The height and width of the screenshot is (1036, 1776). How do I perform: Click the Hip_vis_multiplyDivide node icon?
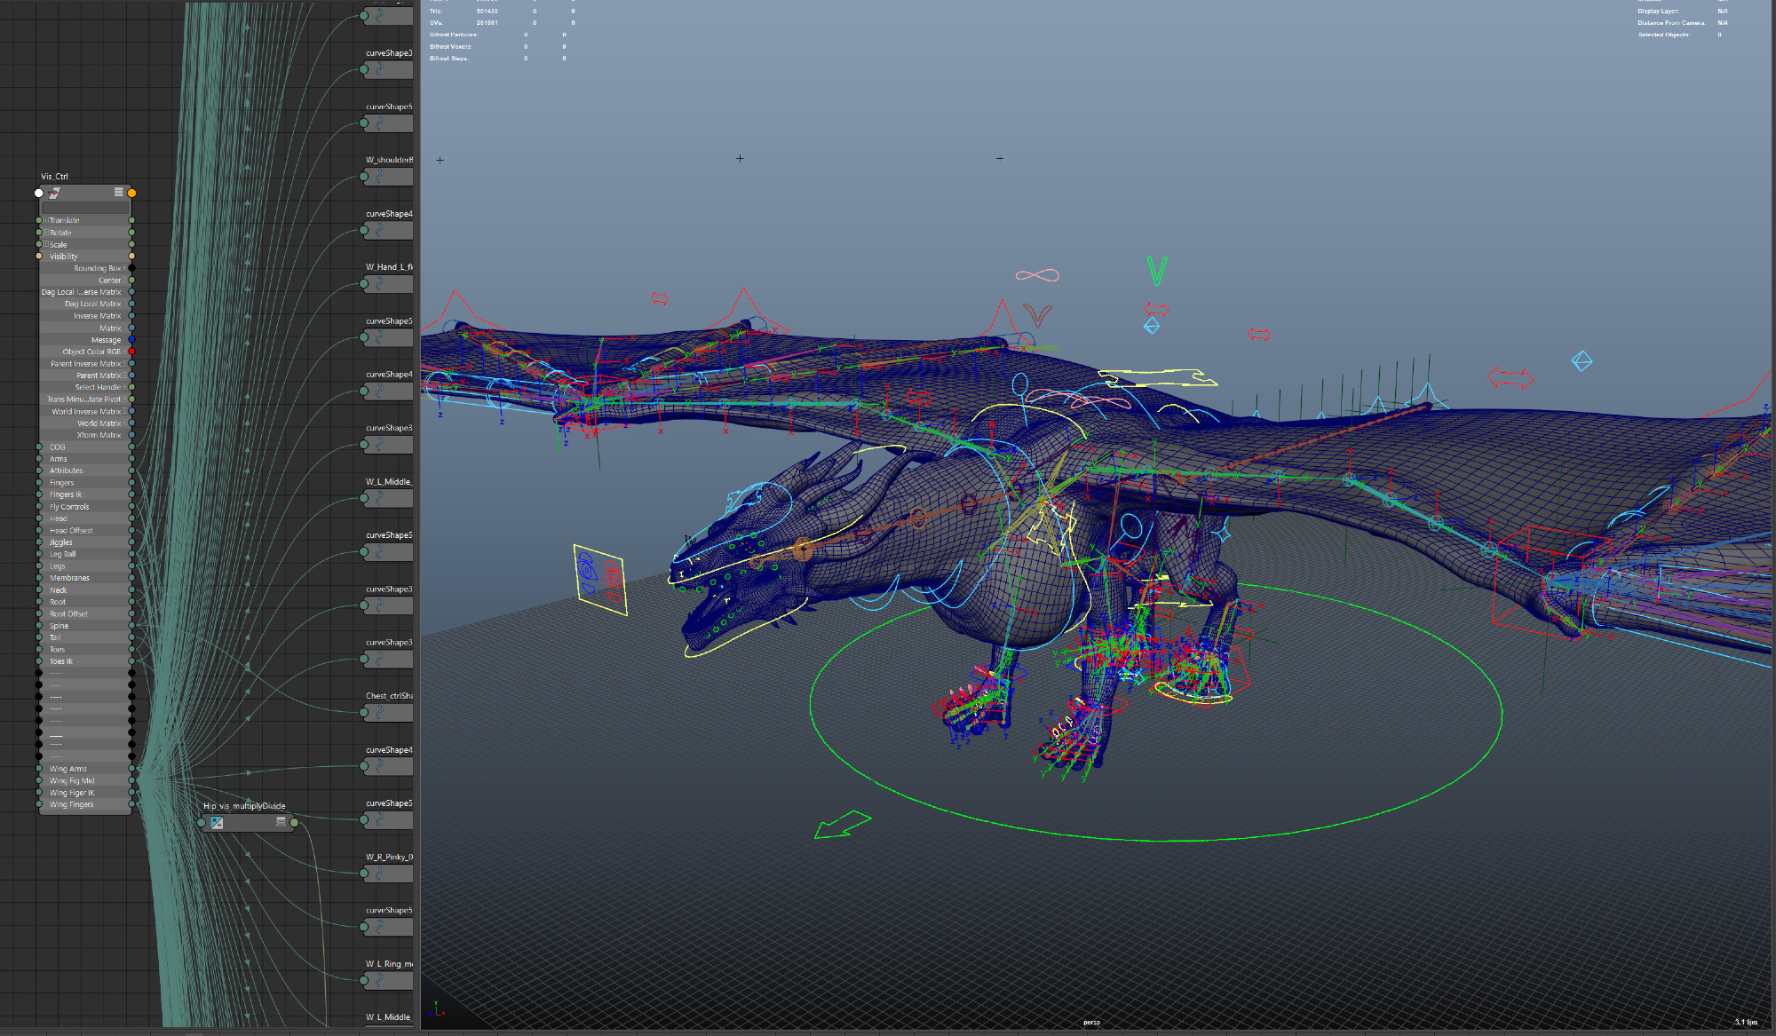pyautogui.click(x=217, y=823)
